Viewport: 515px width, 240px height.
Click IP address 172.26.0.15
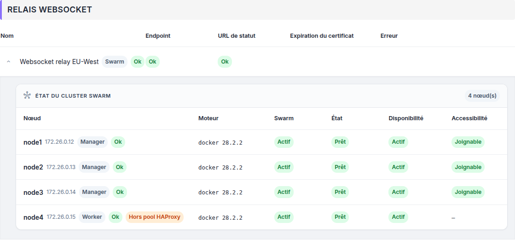point(61,217)
